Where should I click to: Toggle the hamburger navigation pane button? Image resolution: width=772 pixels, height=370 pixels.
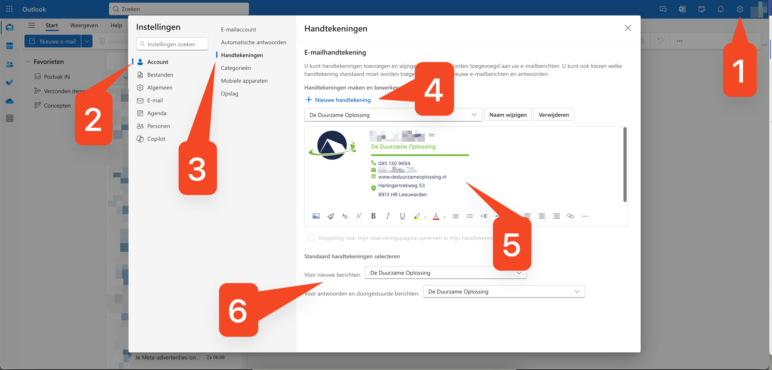(32, 25)
